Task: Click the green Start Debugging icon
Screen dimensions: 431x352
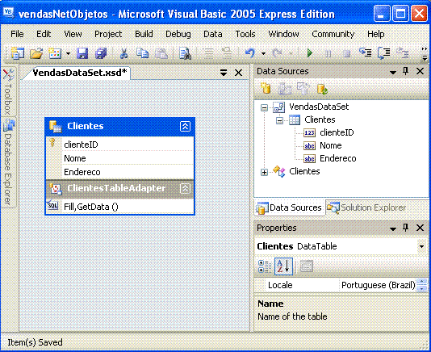Action: pos(310,52)
